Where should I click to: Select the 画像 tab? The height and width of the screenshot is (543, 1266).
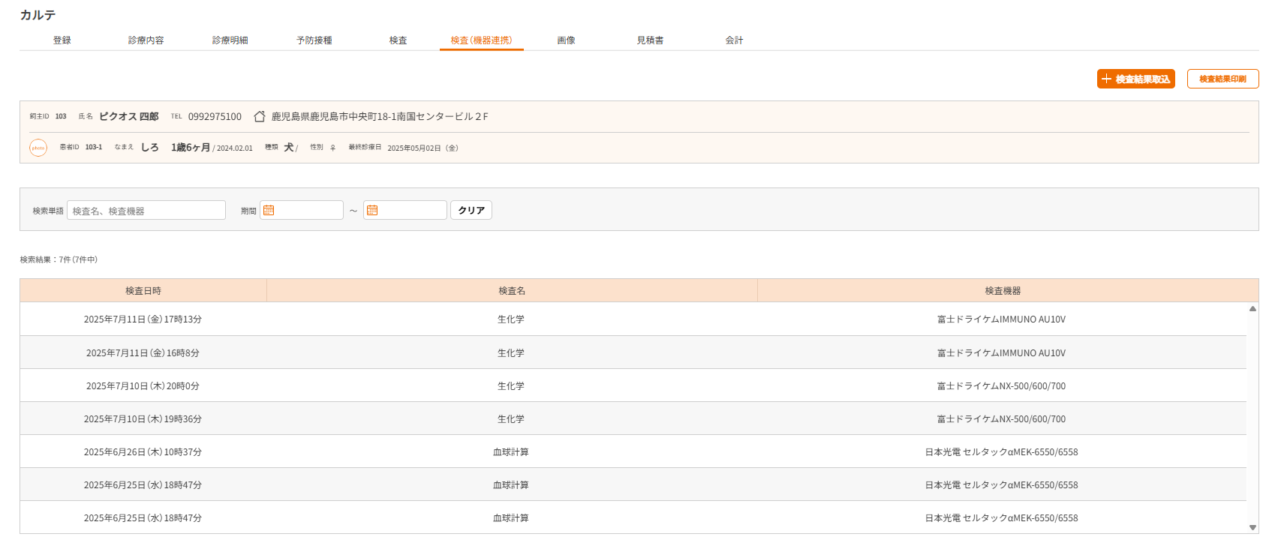566,40
